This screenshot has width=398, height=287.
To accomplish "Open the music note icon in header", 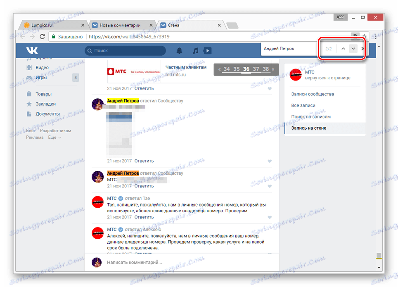I will click(195, 50).
